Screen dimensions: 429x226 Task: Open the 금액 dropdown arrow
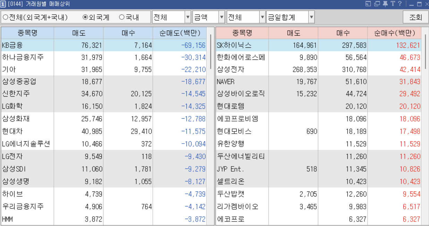[x=222, y=17]
